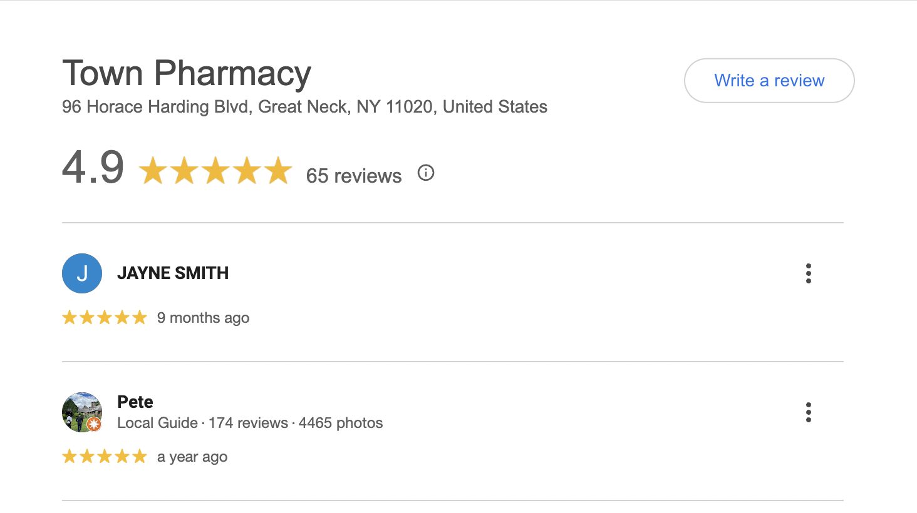Click Pete's 4465 photos count
The height and width of the screenshot is (513, 917).
coord(341,423)
